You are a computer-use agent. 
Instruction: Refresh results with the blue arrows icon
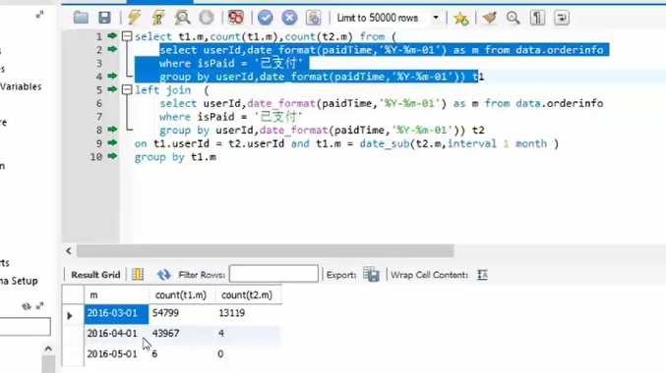[x=163, y=275]
